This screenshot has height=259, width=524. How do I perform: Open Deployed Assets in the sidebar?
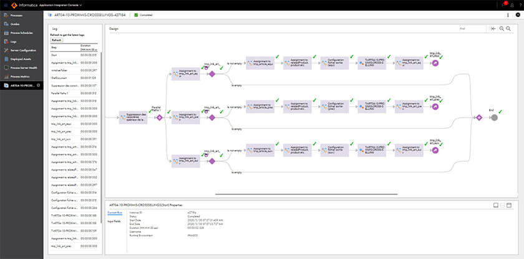click(x=22, y=59)
